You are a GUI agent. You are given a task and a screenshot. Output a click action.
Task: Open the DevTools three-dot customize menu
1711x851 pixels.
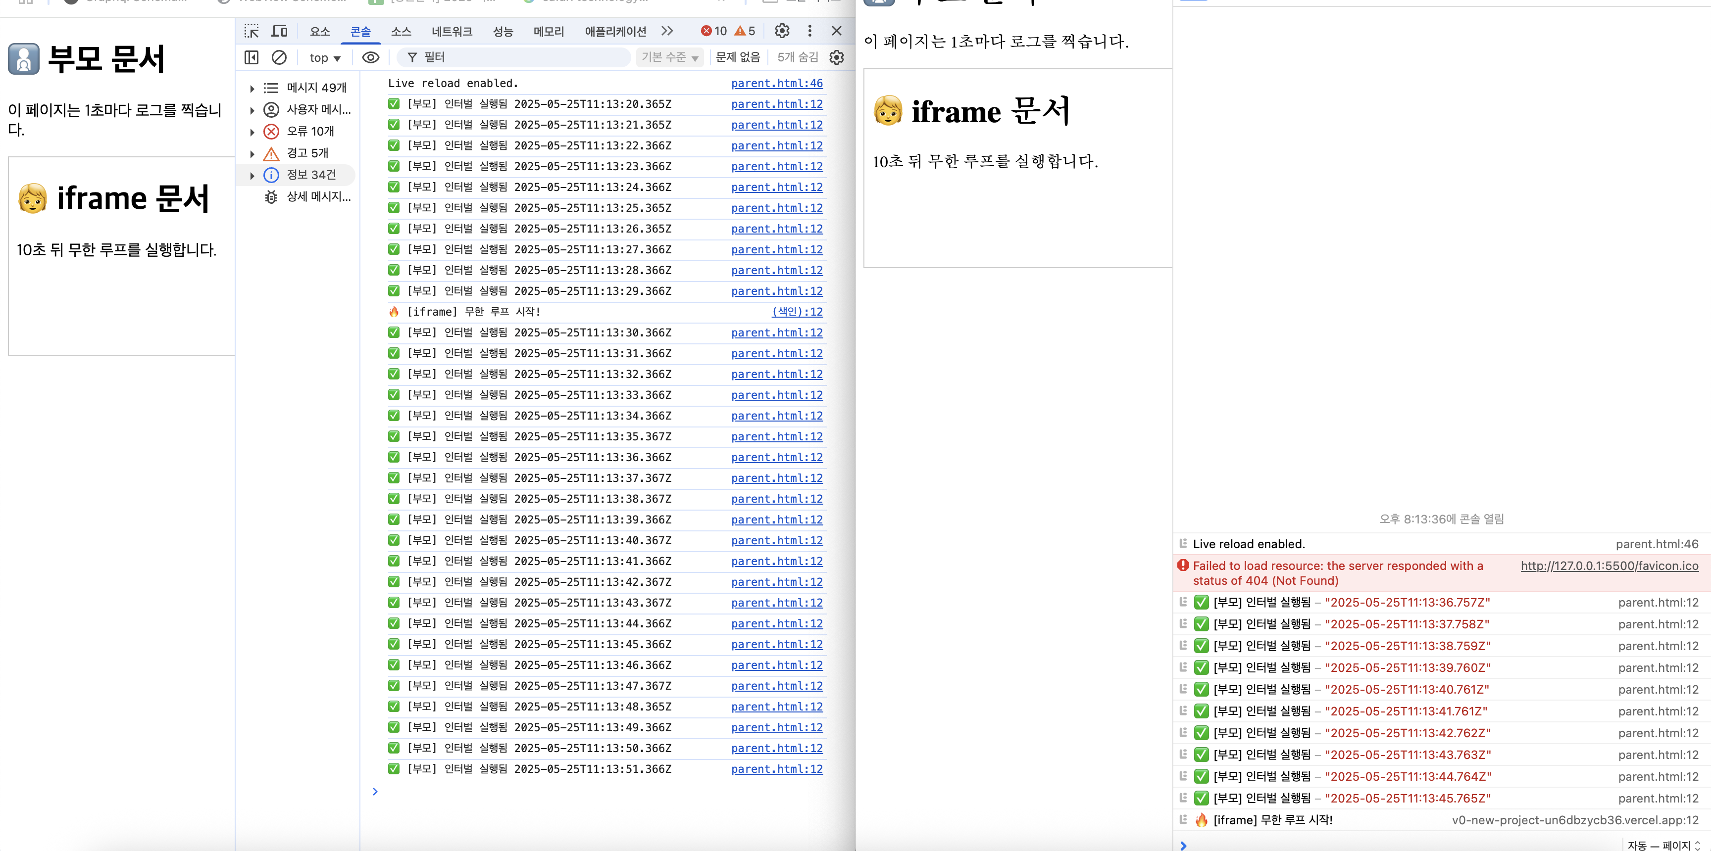click(x=809, y=31)
